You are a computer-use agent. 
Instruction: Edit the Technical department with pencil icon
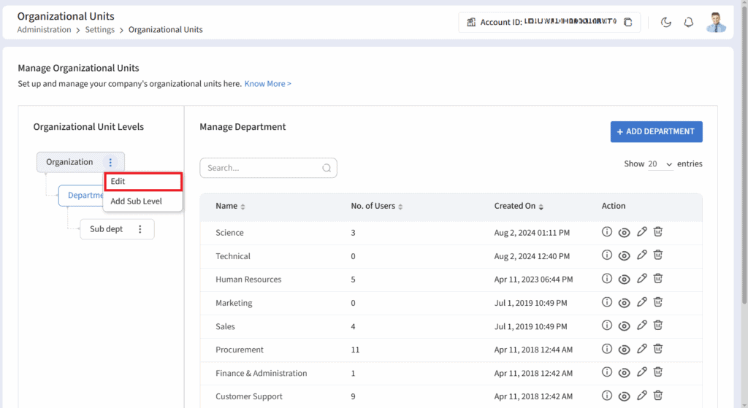[x=641, y=255]
